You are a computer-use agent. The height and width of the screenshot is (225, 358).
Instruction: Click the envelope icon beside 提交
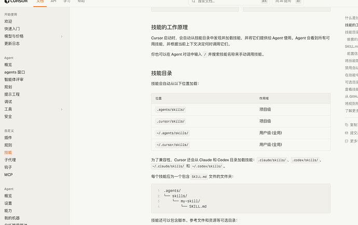347,133
